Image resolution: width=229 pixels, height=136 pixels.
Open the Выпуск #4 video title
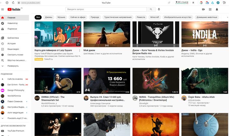107,98
